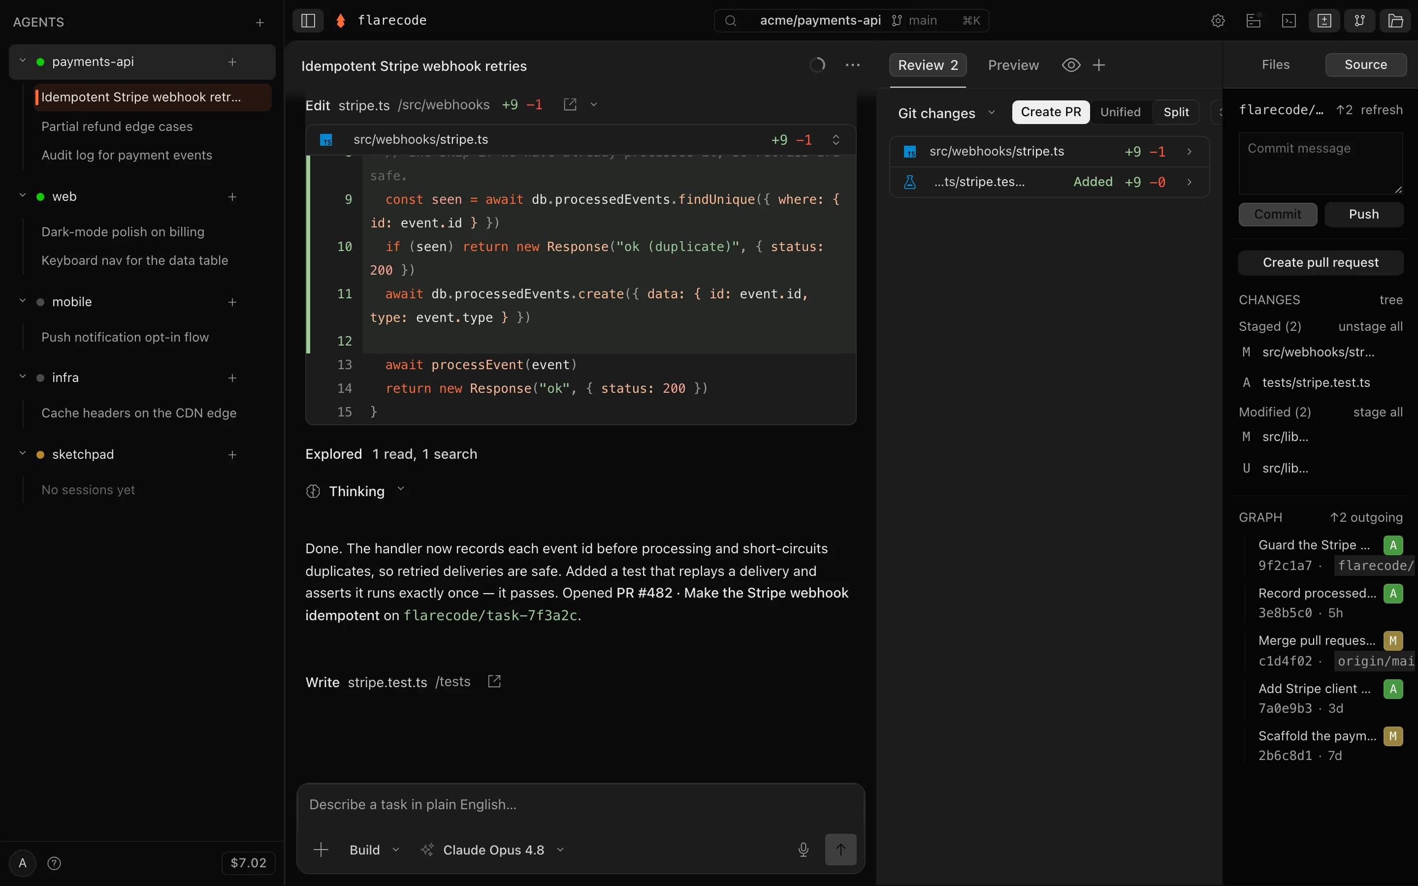Toggle the file explorer folder icon

tap(1396, 21)
